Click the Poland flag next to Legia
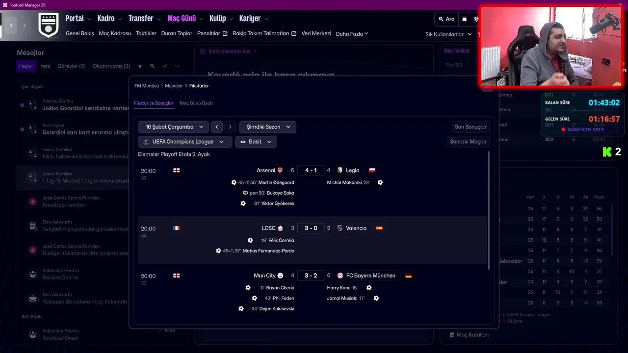Image resolution: width=628 pixels, height=353 pixels. coord(372,170)
